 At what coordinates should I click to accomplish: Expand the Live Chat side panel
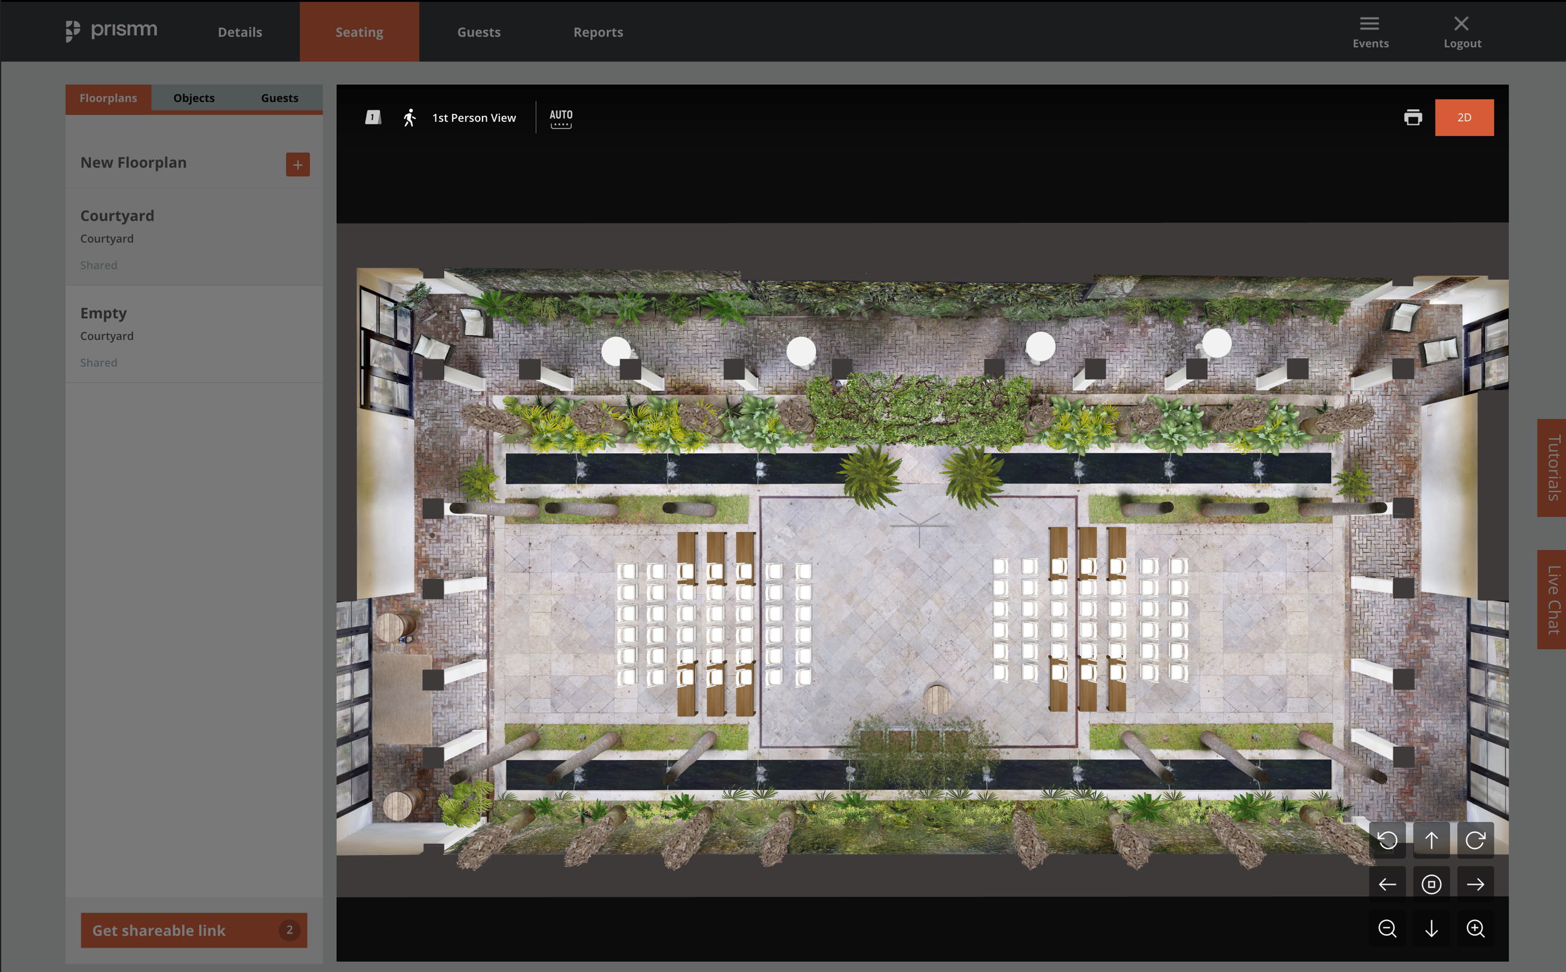pos(1552,599)
